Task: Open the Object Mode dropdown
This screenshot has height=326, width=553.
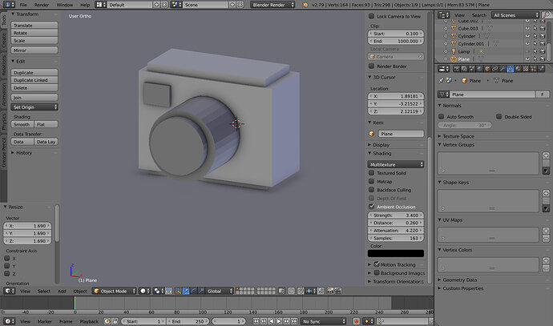Action: point(115,291)
